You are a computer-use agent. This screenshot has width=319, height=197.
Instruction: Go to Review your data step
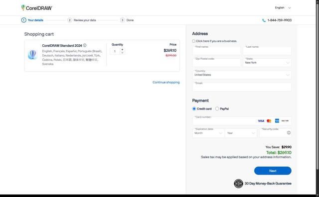[82, 20]
